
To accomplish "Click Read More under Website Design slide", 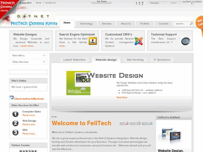I will [122, 97].
